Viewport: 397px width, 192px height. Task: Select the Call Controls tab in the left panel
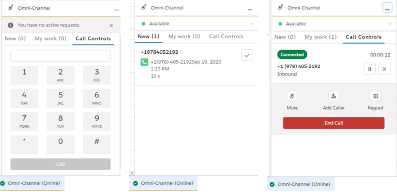coord(93,39)
